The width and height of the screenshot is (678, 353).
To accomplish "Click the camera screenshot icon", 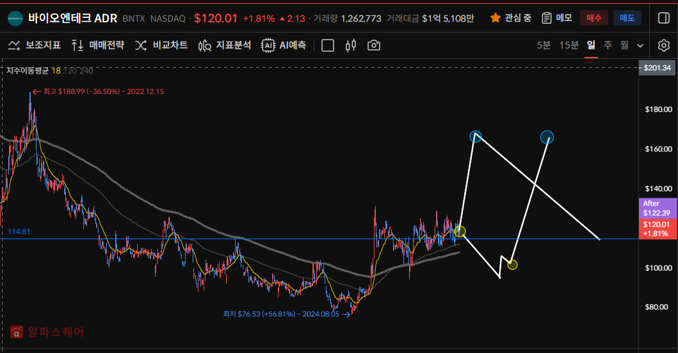I will [374, 45].
